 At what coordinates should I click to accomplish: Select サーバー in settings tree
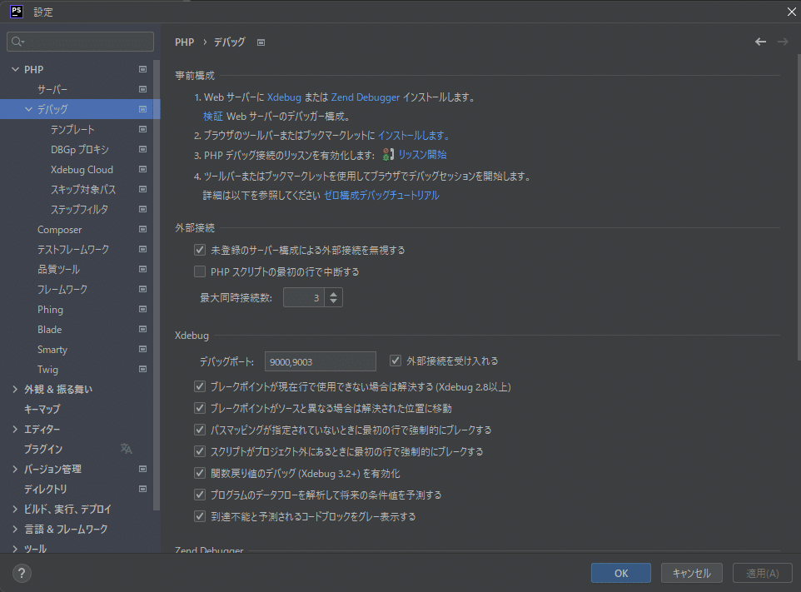pos(52,89)
